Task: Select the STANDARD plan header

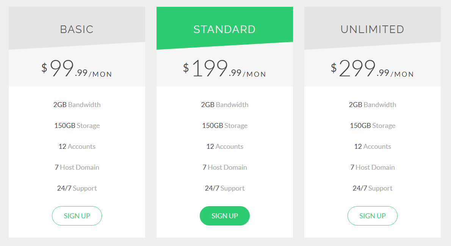Action: pos(224,29)
